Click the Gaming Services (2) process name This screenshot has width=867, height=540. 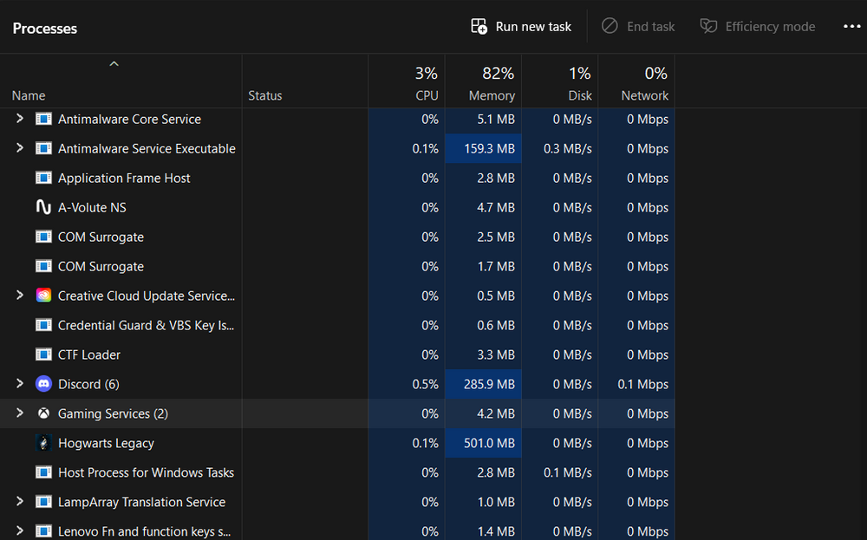pyautogui.click(x=113, y=413)
